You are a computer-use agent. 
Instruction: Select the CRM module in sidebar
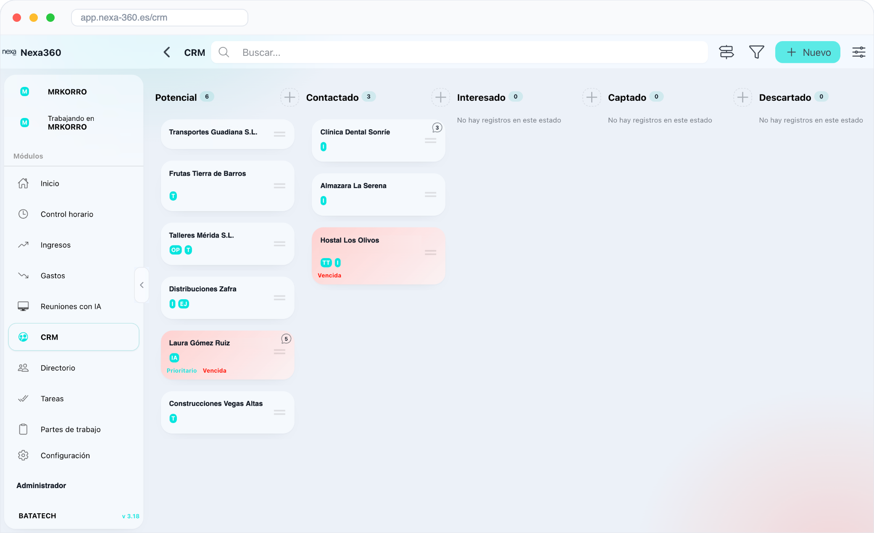[74, 337]
